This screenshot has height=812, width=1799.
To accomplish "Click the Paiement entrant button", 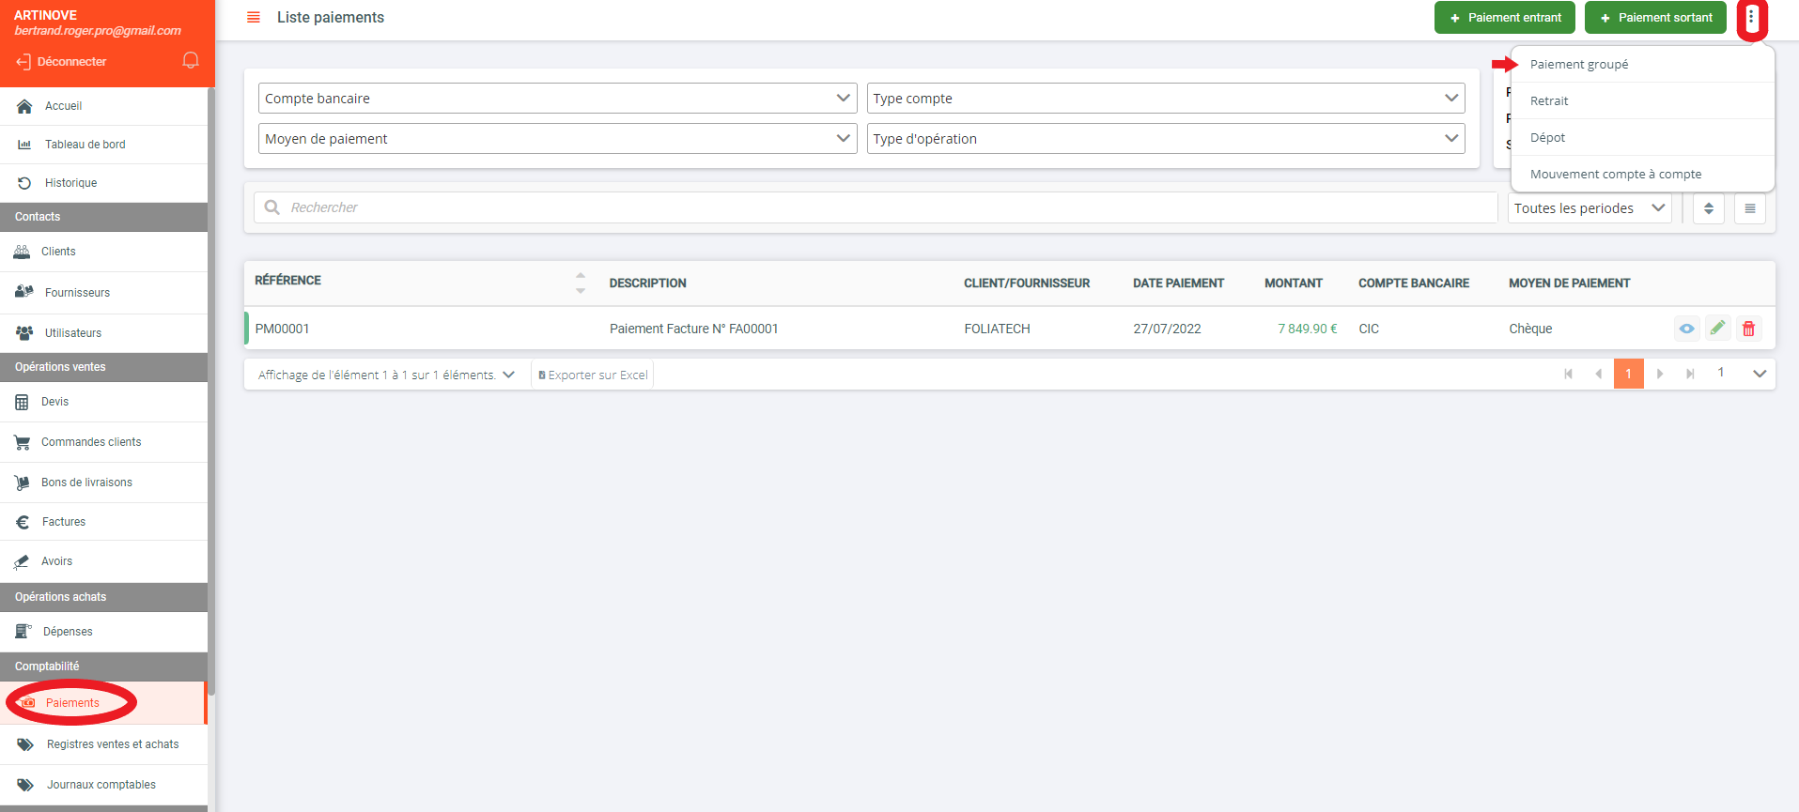I will pos(1504,18).
